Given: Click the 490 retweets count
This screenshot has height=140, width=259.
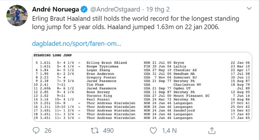Looking at the screenshot, I should point(108,131).
